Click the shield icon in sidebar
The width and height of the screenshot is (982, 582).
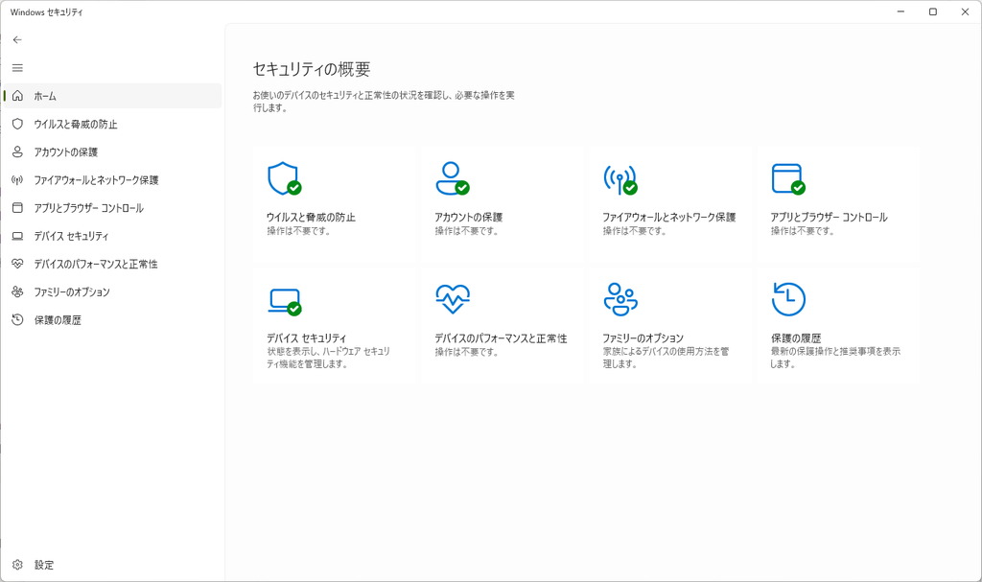pyautogui.click(x=17, y=124)
